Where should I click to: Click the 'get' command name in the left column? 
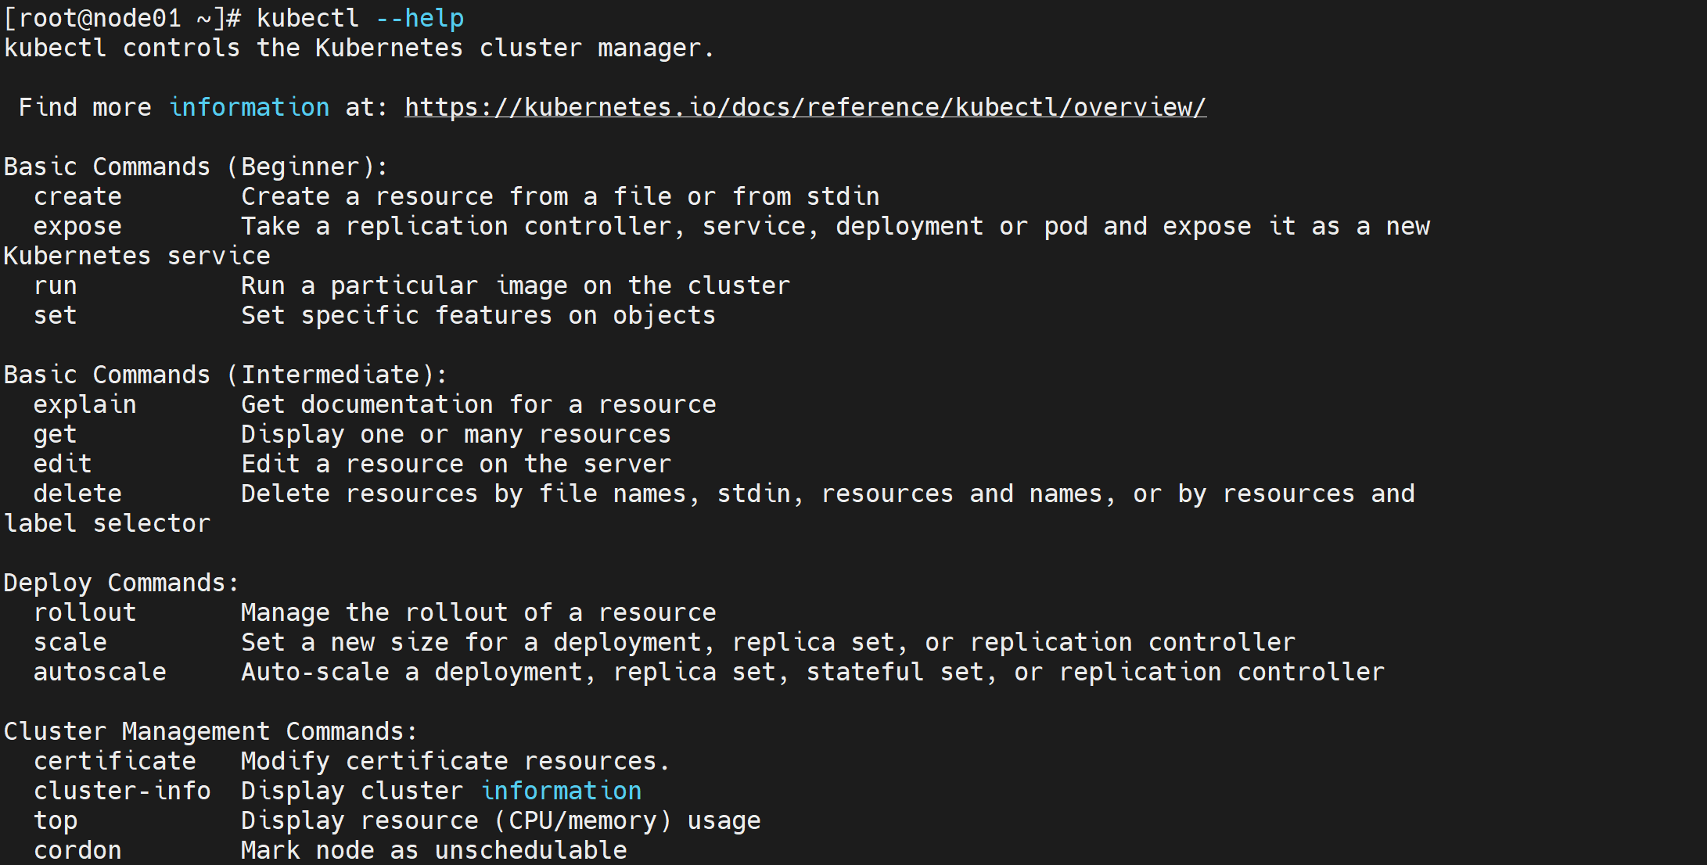click(x=56, y=434)
